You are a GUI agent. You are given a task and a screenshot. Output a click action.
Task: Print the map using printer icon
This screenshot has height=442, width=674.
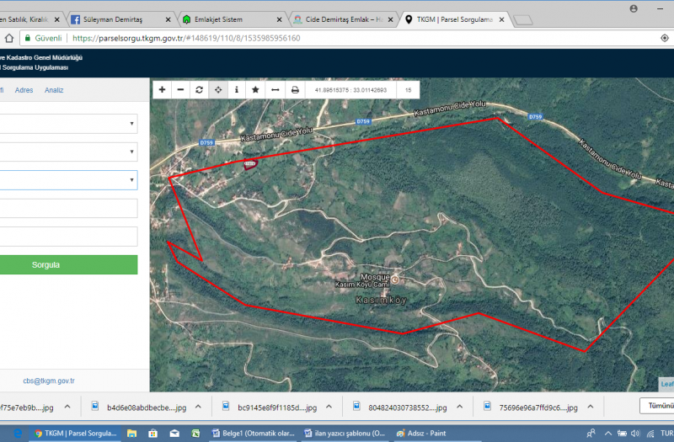[295, 89]
